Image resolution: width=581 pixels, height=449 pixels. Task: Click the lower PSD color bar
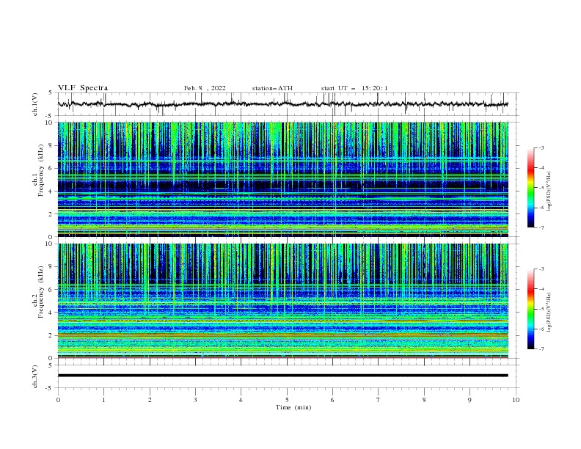pyautogui.click(x=530, y=309)
